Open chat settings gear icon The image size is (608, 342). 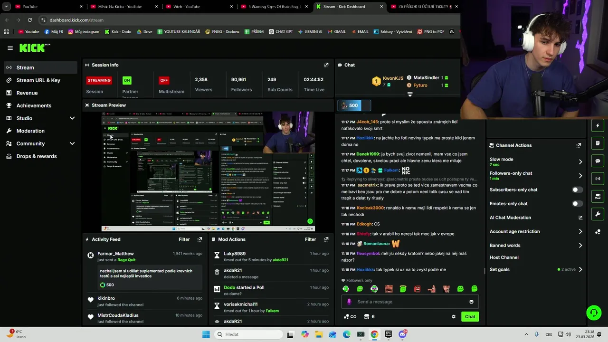454,317
